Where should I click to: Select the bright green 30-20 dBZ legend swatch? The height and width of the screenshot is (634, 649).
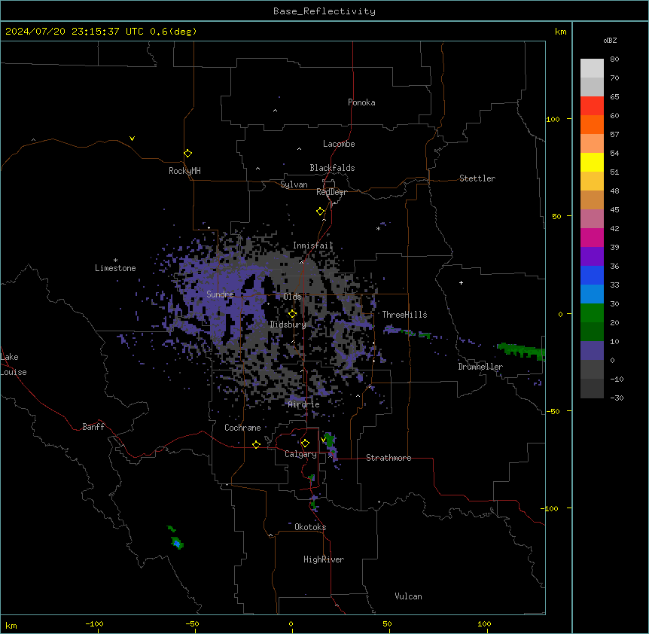pos(592,313)
